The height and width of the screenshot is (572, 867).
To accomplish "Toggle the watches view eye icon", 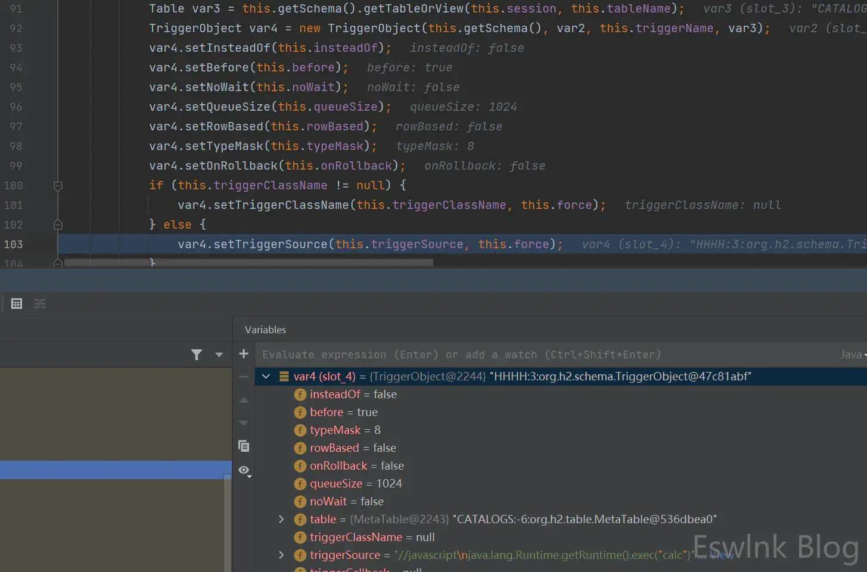I will 244,470.
